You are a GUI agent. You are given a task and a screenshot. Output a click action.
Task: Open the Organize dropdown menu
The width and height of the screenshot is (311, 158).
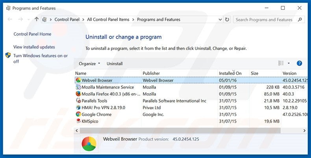tap(89, 64)
